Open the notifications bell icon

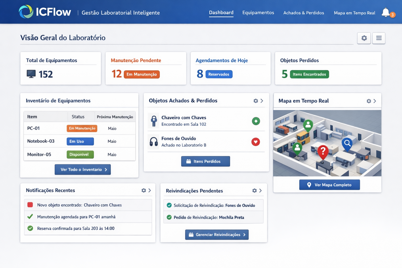coord(386,12)
